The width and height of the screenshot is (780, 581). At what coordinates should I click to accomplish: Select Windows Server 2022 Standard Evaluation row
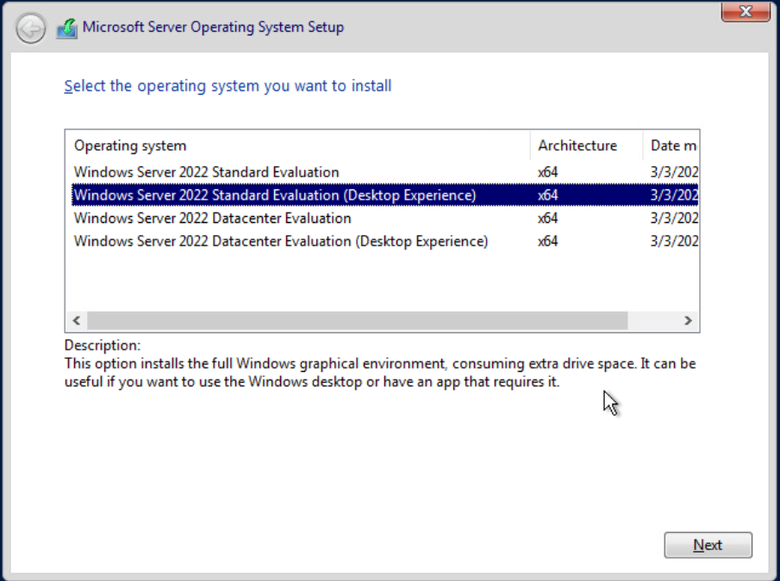(x=385, y=172)
